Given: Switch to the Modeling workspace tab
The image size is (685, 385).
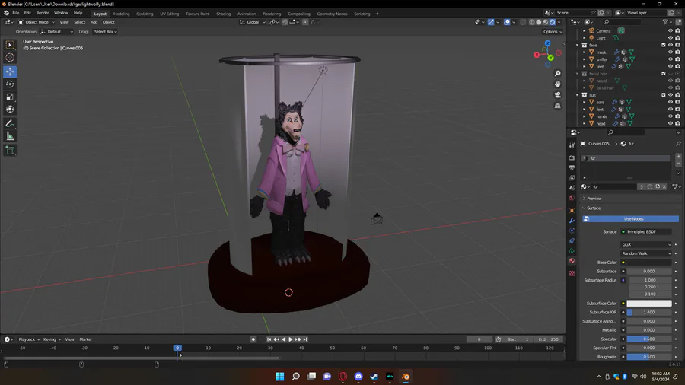Looking at the screenshot, I should pyautogui.click(x=122, y=14).
